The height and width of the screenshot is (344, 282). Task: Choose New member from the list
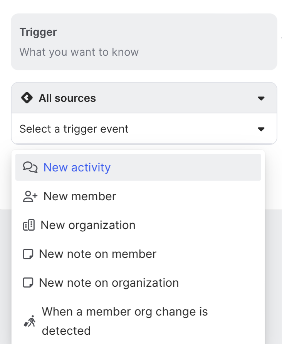pos(80,196)
